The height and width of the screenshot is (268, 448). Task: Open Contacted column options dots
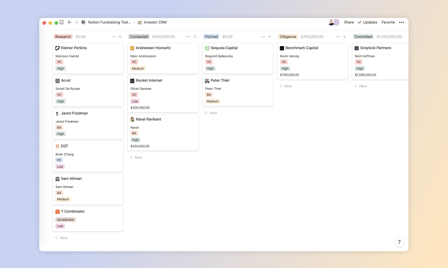pyautogui.click(x=188, y=37)
